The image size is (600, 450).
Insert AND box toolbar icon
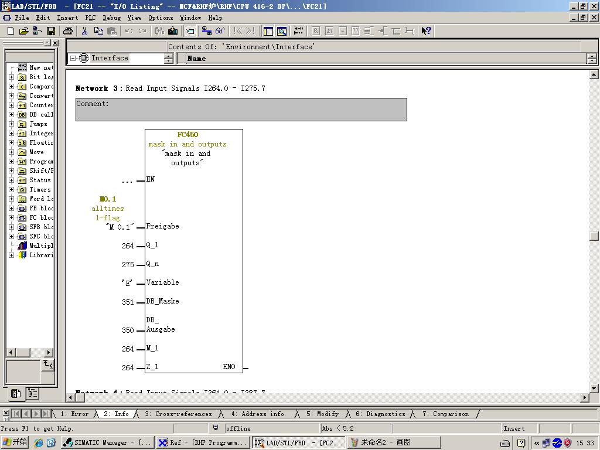point(315,31)
